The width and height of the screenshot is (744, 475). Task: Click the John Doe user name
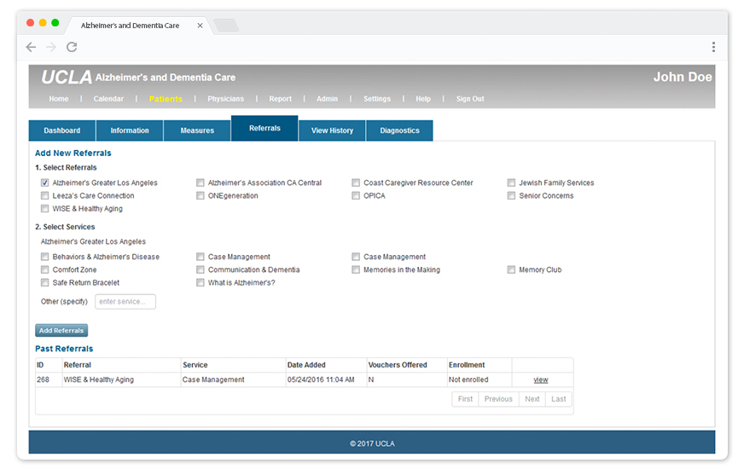[683, 77]
